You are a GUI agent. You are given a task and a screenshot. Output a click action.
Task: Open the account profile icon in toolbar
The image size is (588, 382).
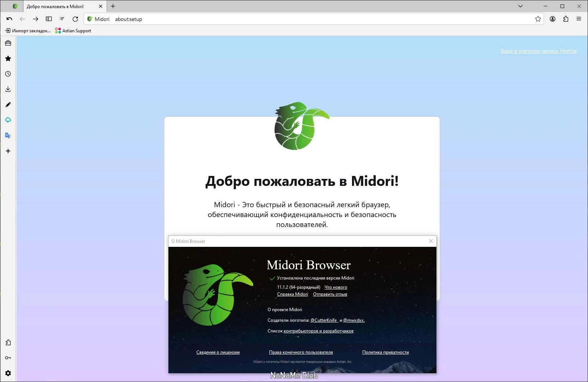click(552, 19)
